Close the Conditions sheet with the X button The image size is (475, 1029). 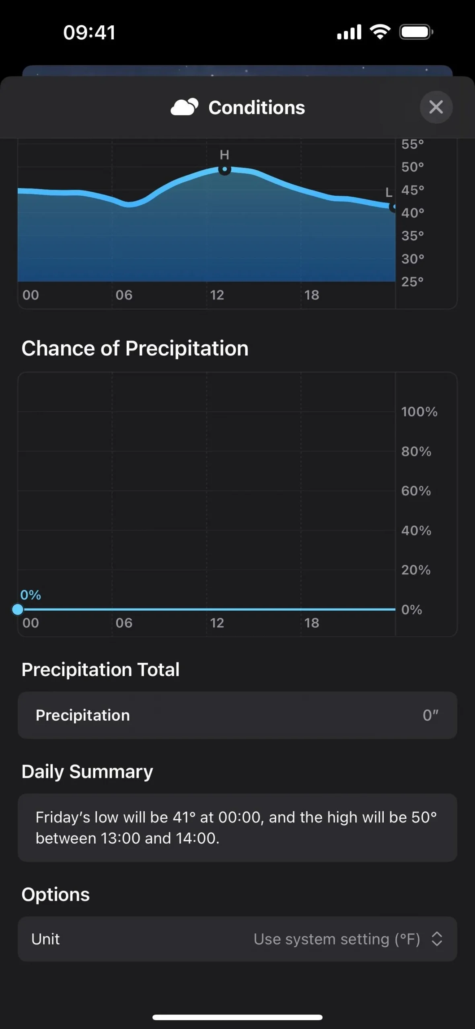tap(436, 107)
